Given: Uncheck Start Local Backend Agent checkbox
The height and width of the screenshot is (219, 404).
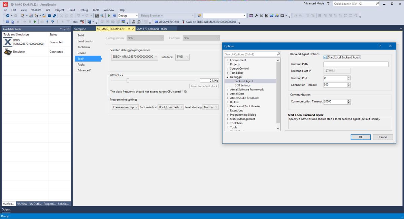Looking at the screenshot, I should coord(325,57).
